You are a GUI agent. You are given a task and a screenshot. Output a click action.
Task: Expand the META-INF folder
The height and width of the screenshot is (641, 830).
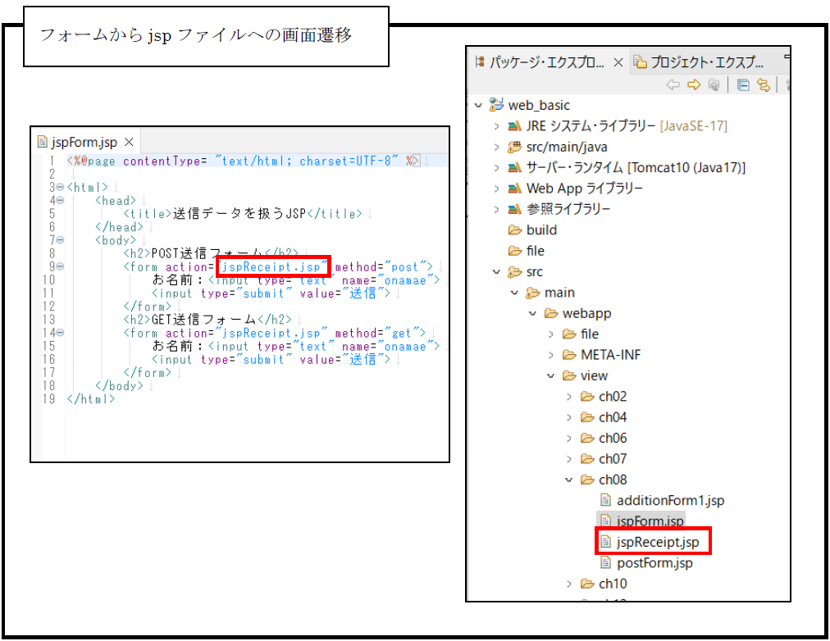[x=551, y=355]
